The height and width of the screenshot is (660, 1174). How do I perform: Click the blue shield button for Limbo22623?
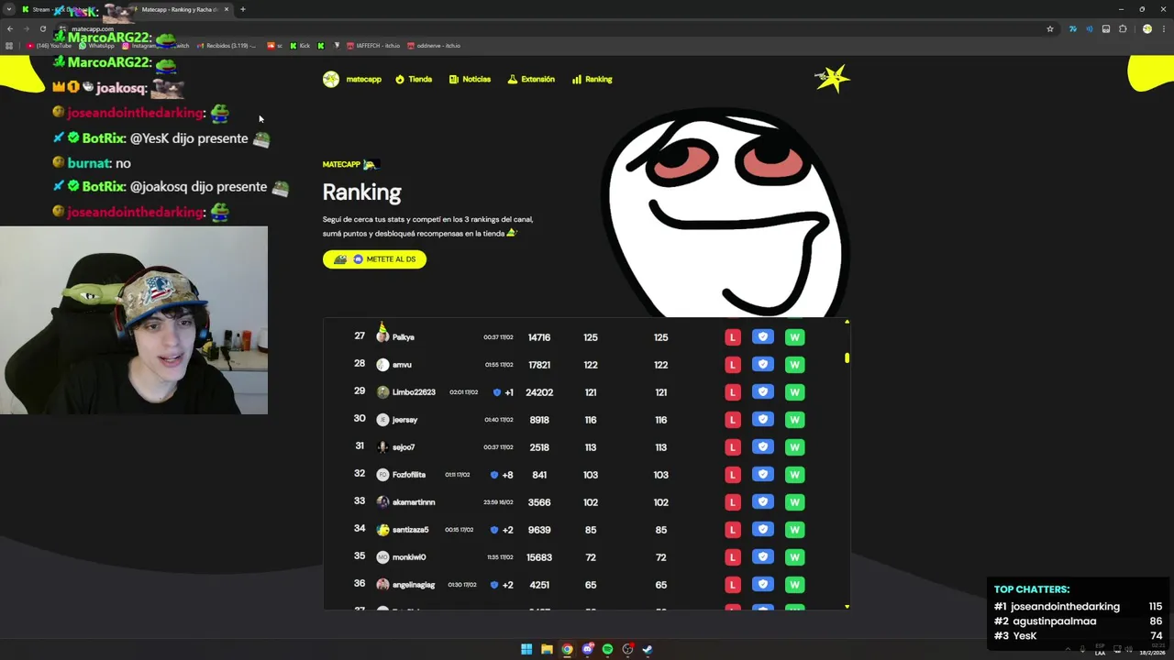(762, 392)
